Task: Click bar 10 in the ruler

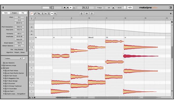Action: (x=89, y=18)
